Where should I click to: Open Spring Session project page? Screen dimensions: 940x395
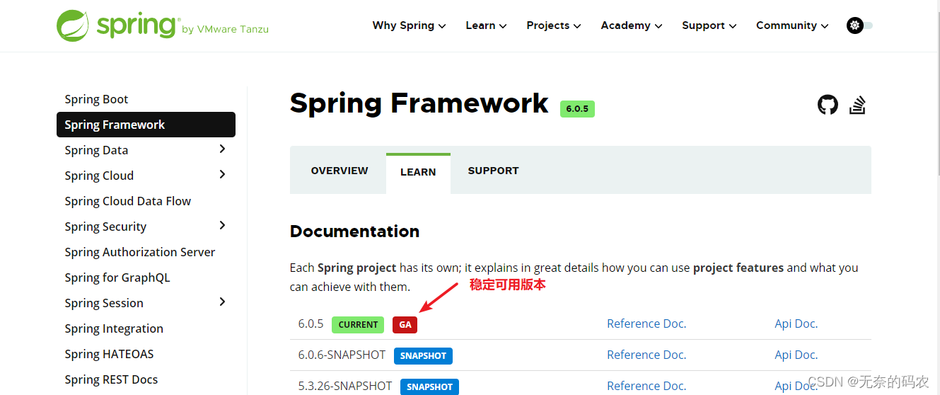[x=104, y=303]
